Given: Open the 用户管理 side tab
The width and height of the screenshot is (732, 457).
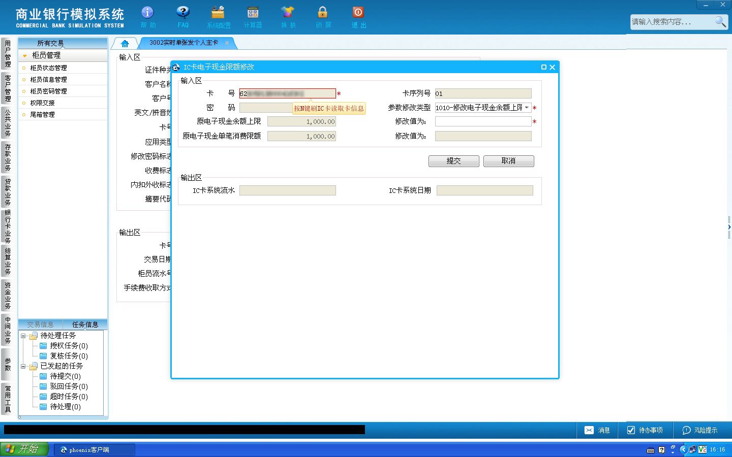Looking at the screenshot, I should [8, 54].
